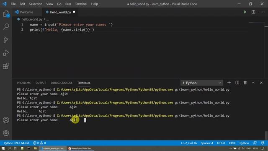The image size is (268, 151).
Task: Open the Run menu
Action: pyautogui.click(x=68, y=4)
